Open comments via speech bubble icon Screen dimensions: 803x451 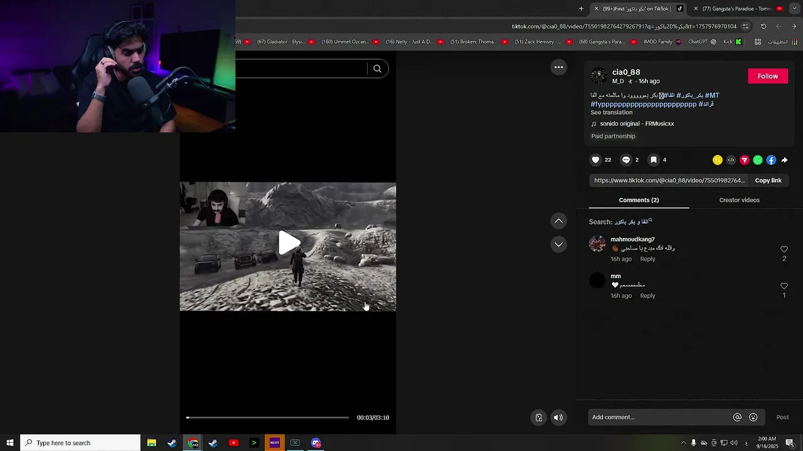[x=625, y=160]
